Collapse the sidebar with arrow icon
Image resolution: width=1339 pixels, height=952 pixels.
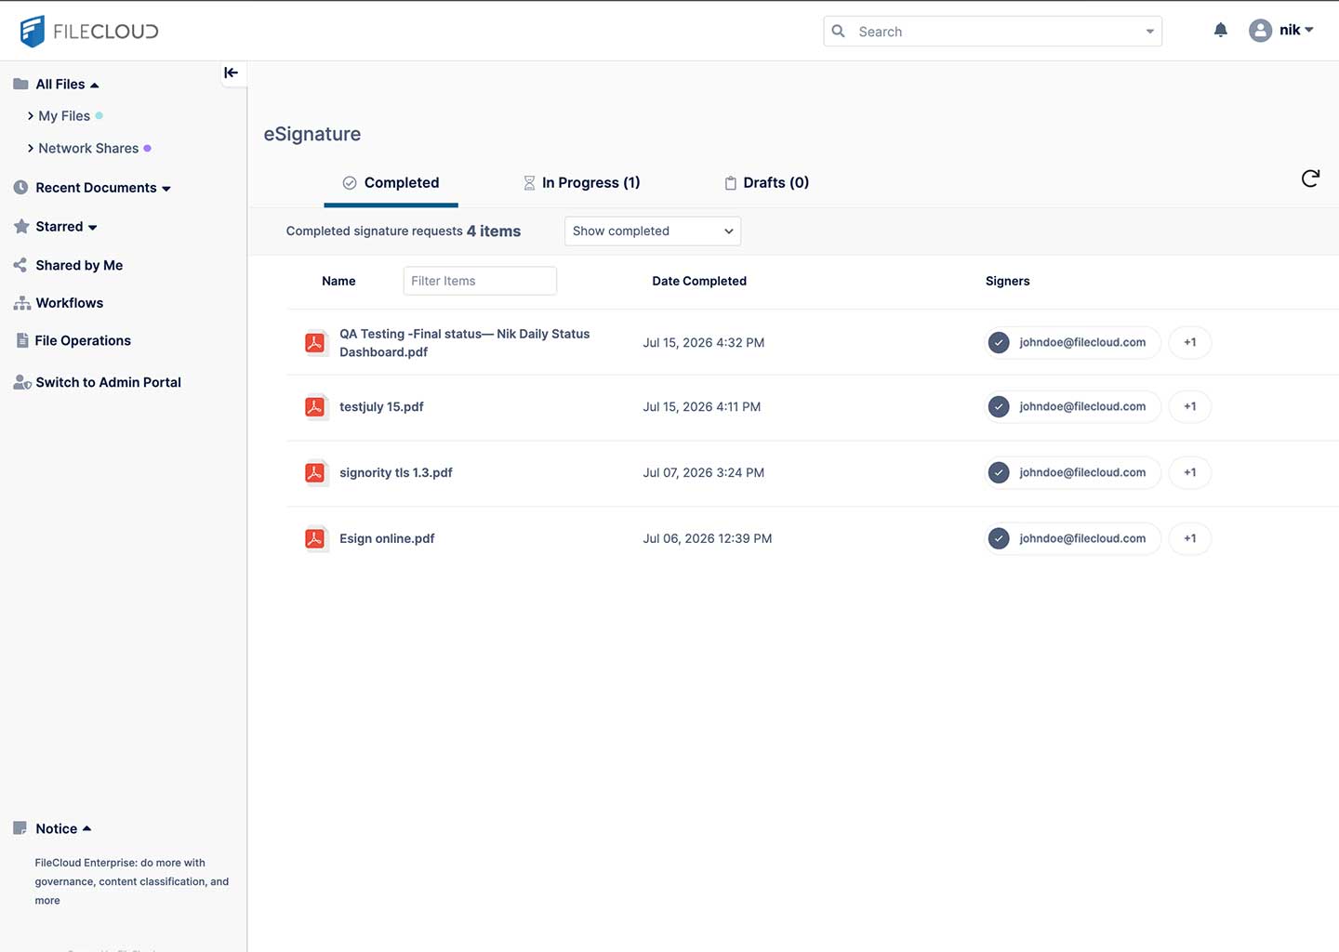(231, 73)
